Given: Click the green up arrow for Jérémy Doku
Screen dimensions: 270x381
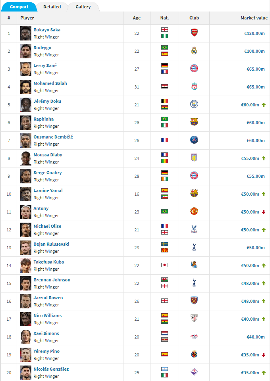Looking at the screenshot, I should [263, 105].
